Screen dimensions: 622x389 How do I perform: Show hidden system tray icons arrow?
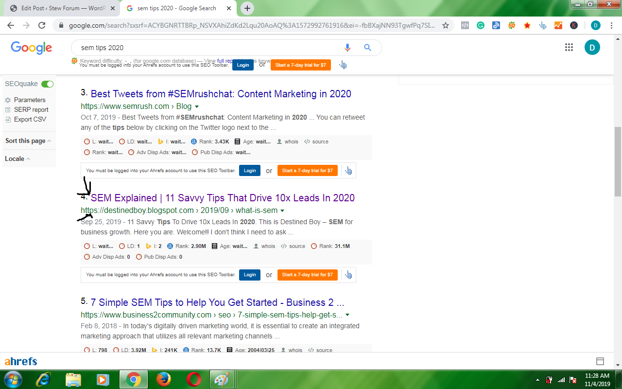(x=537, y=380)
